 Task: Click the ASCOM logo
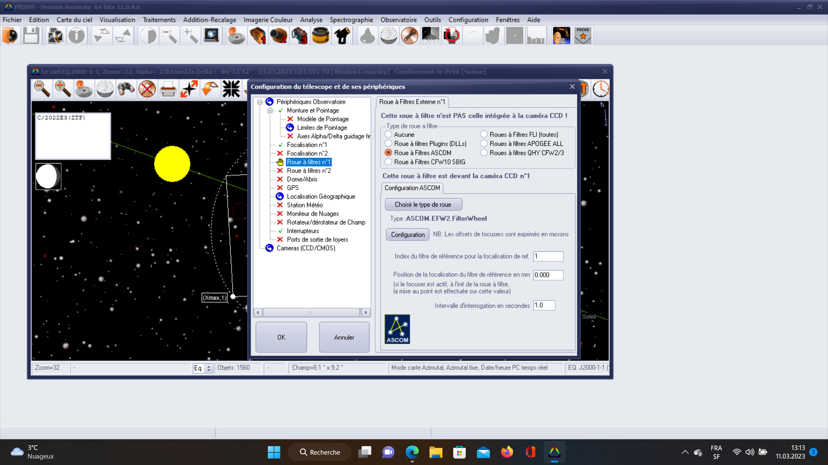pyautogui.click(x=397, y=329)
